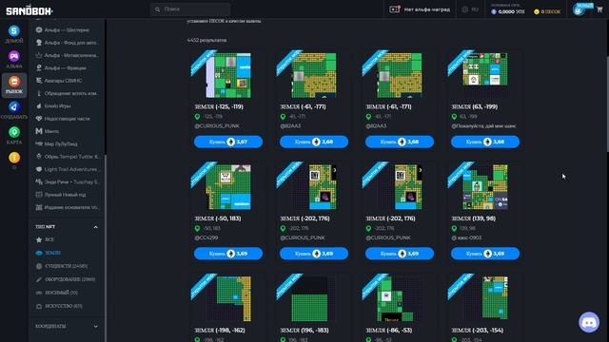The height and width of the screenshot is (342, 609).
Task: Click the ETH balance coin icon
Action: pyautogui.click(x=494, y=12)
